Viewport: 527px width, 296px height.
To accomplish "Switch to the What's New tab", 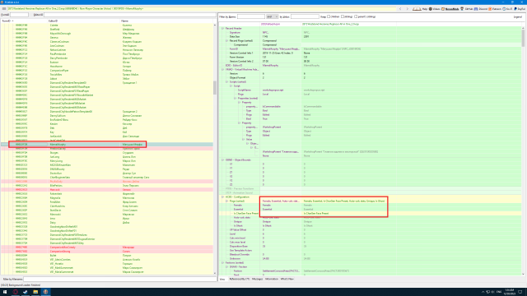I will point(287,279).
